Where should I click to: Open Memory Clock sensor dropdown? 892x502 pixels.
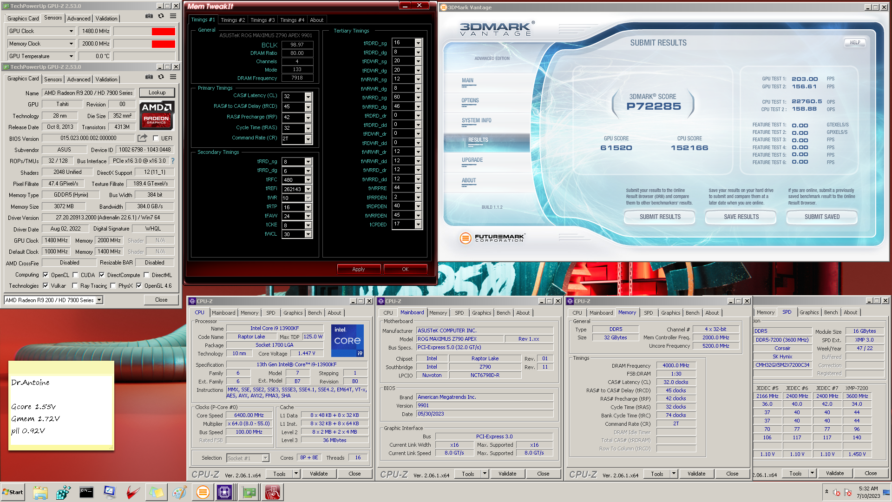pyautogui.click(x=71, y=44)
